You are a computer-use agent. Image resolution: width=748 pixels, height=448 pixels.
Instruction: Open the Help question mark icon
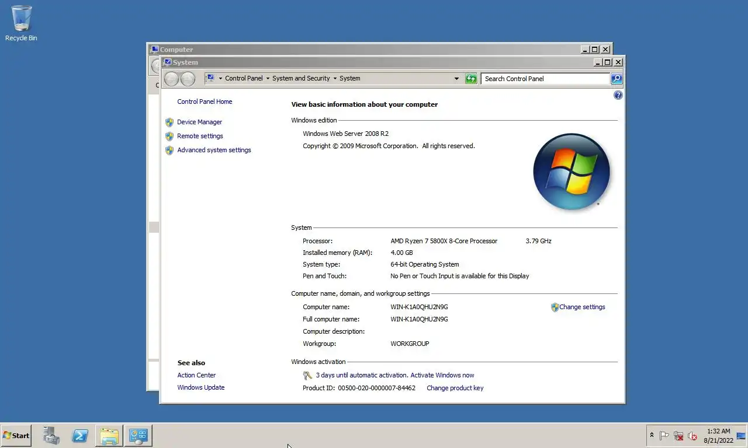[618, 95]
